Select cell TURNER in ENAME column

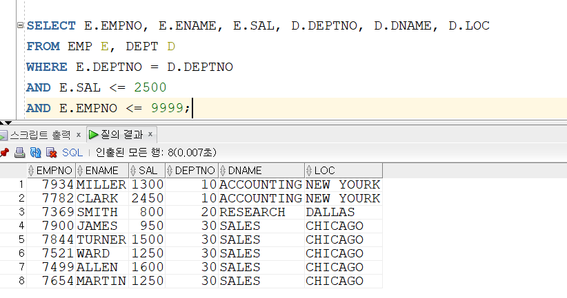click(x=102, y=240)
